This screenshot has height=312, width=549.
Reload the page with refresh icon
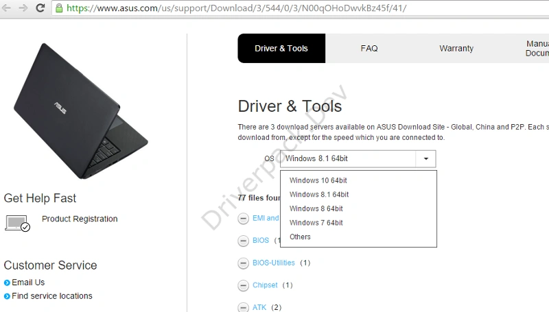pos(40,8)
